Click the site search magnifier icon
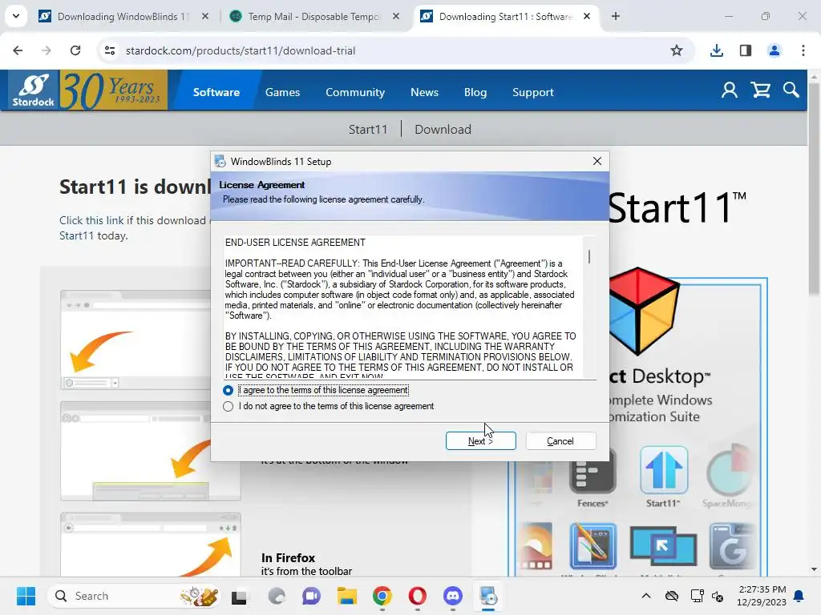The image size is (821, 615). [x=791, y=90]
